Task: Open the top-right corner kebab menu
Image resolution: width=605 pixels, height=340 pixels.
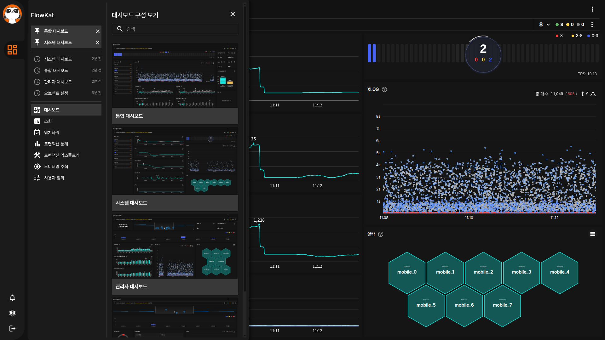Action: pos(592,9)
